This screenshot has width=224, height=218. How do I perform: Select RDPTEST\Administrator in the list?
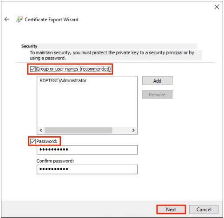pos(63,80)
